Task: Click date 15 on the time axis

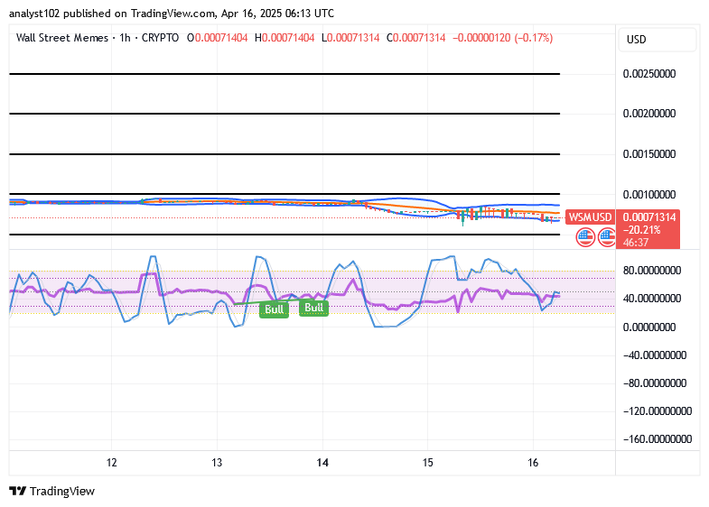Action: 428,463
